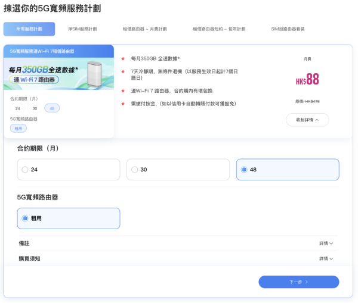Click red star beside 每月350GB feature
The width and height of the screenshot is (358, 303).
coord(123,58)
